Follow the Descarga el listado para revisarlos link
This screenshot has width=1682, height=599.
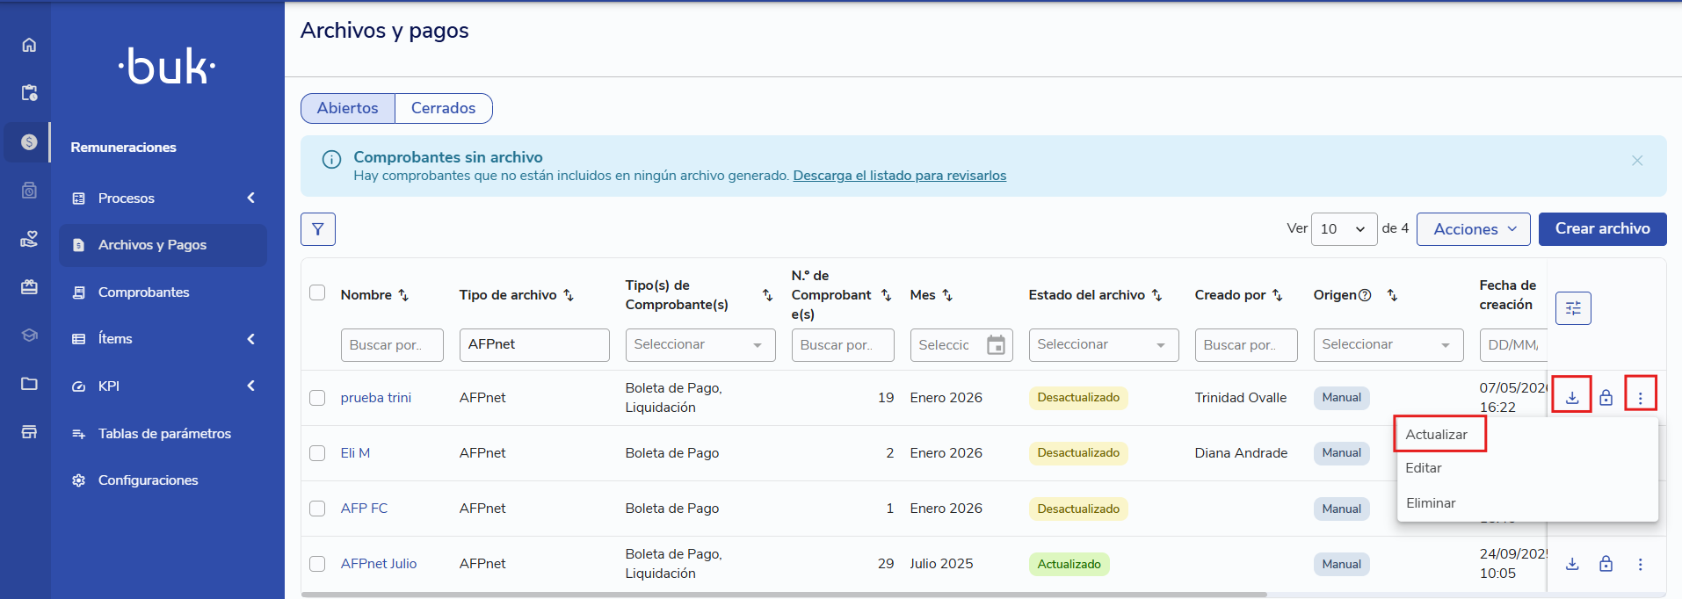tap(900, 176)
